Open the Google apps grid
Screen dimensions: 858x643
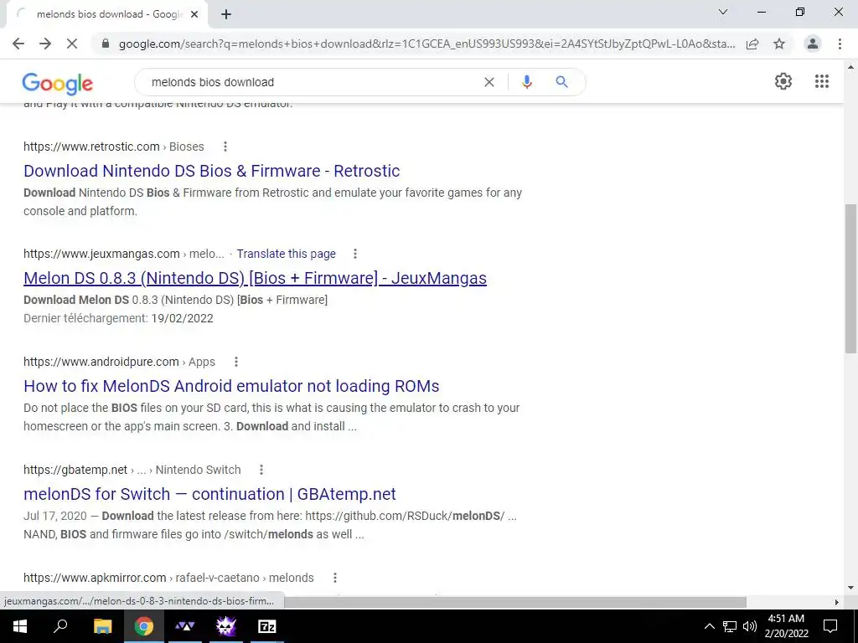click(822, 81)
